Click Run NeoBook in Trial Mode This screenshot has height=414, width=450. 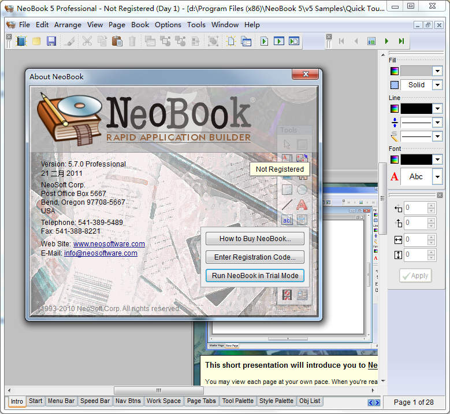[255, 276]
